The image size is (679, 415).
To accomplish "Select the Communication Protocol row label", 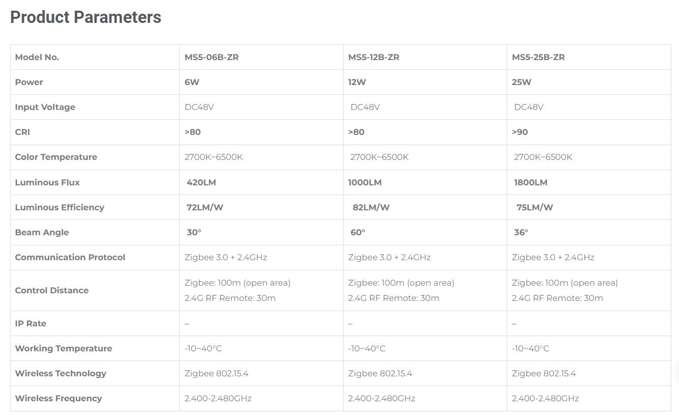I will tap(70, 257).
